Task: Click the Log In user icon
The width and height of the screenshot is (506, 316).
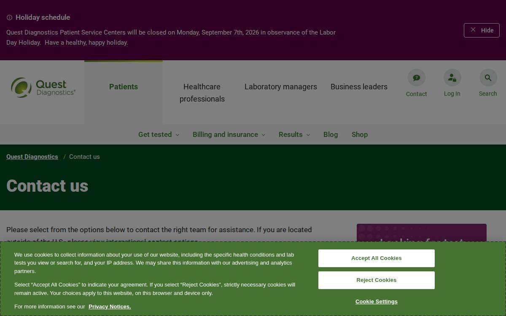Action: (452, 78)
